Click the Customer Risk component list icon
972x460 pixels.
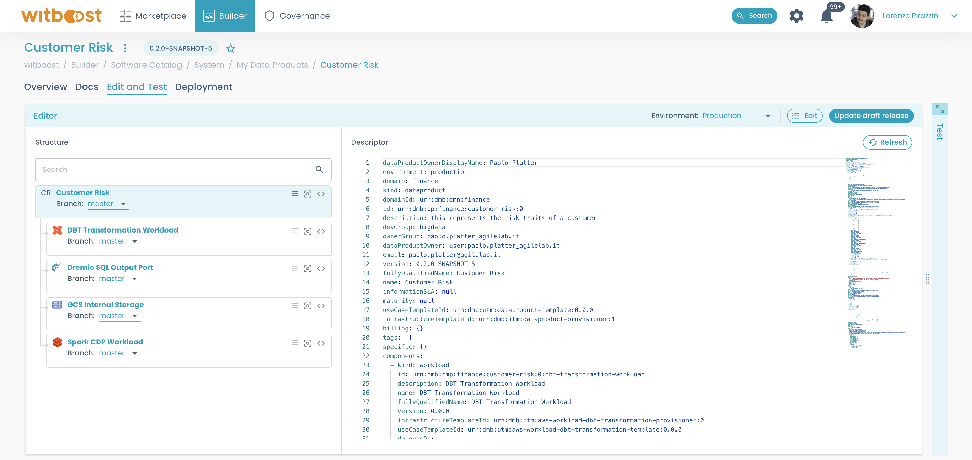click(x=294, y=193)
